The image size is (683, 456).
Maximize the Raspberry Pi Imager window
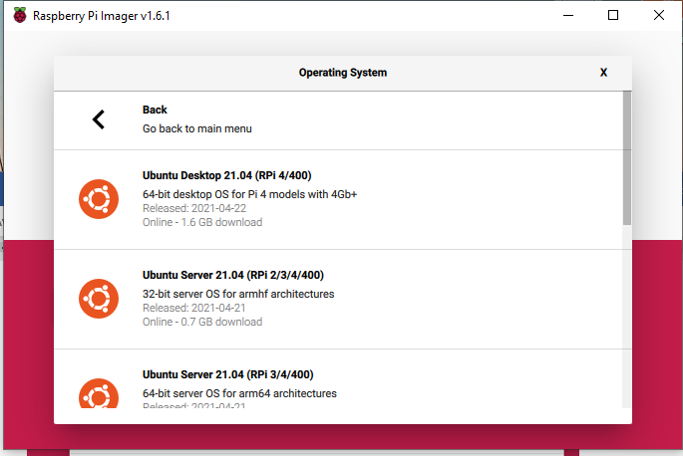613,15
